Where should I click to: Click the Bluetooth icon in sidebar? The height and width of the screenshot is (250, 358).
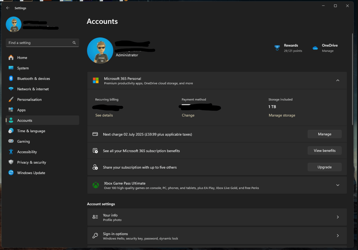[11, 78]
